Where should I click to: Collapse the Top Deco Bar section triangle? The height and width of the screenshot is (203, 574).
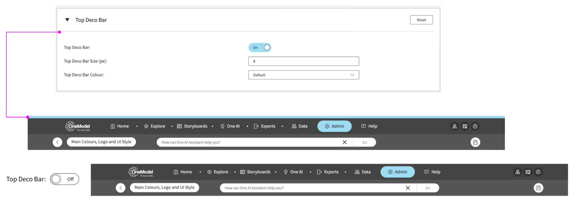tap(67, 20)
